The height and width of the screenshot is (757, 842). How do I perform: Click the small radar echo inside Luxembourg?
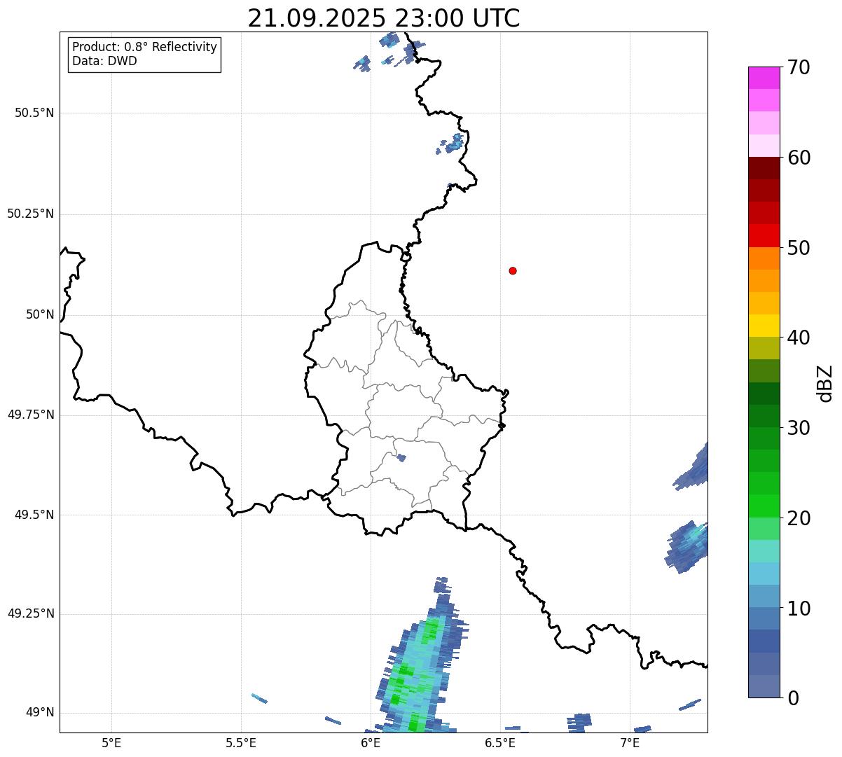401,458
